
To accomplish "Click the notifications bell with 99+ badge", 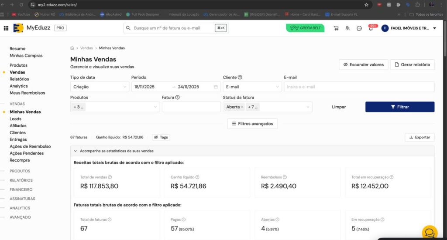I will tap(371, 29).
